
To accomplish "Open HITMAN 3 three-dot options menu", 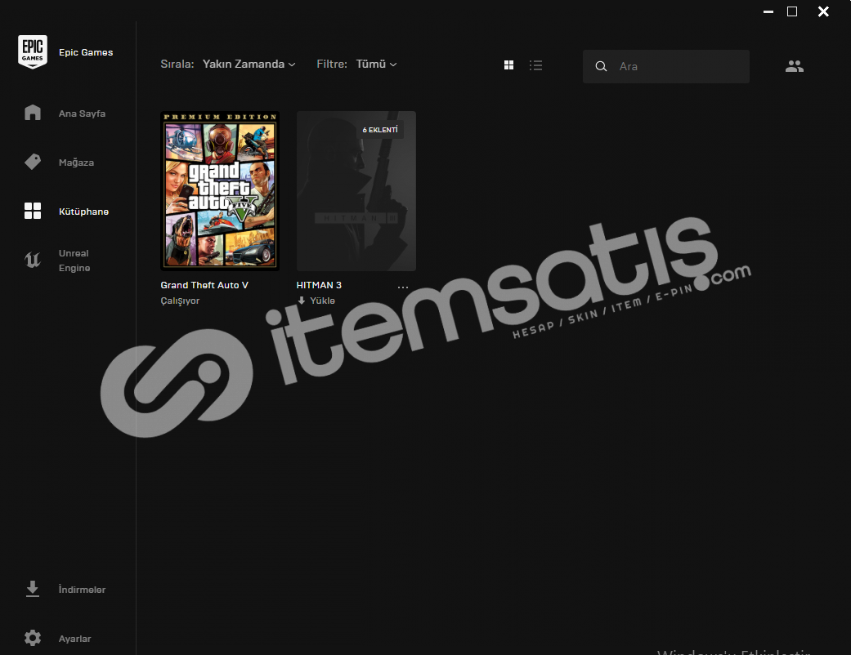I will [403, 287].
